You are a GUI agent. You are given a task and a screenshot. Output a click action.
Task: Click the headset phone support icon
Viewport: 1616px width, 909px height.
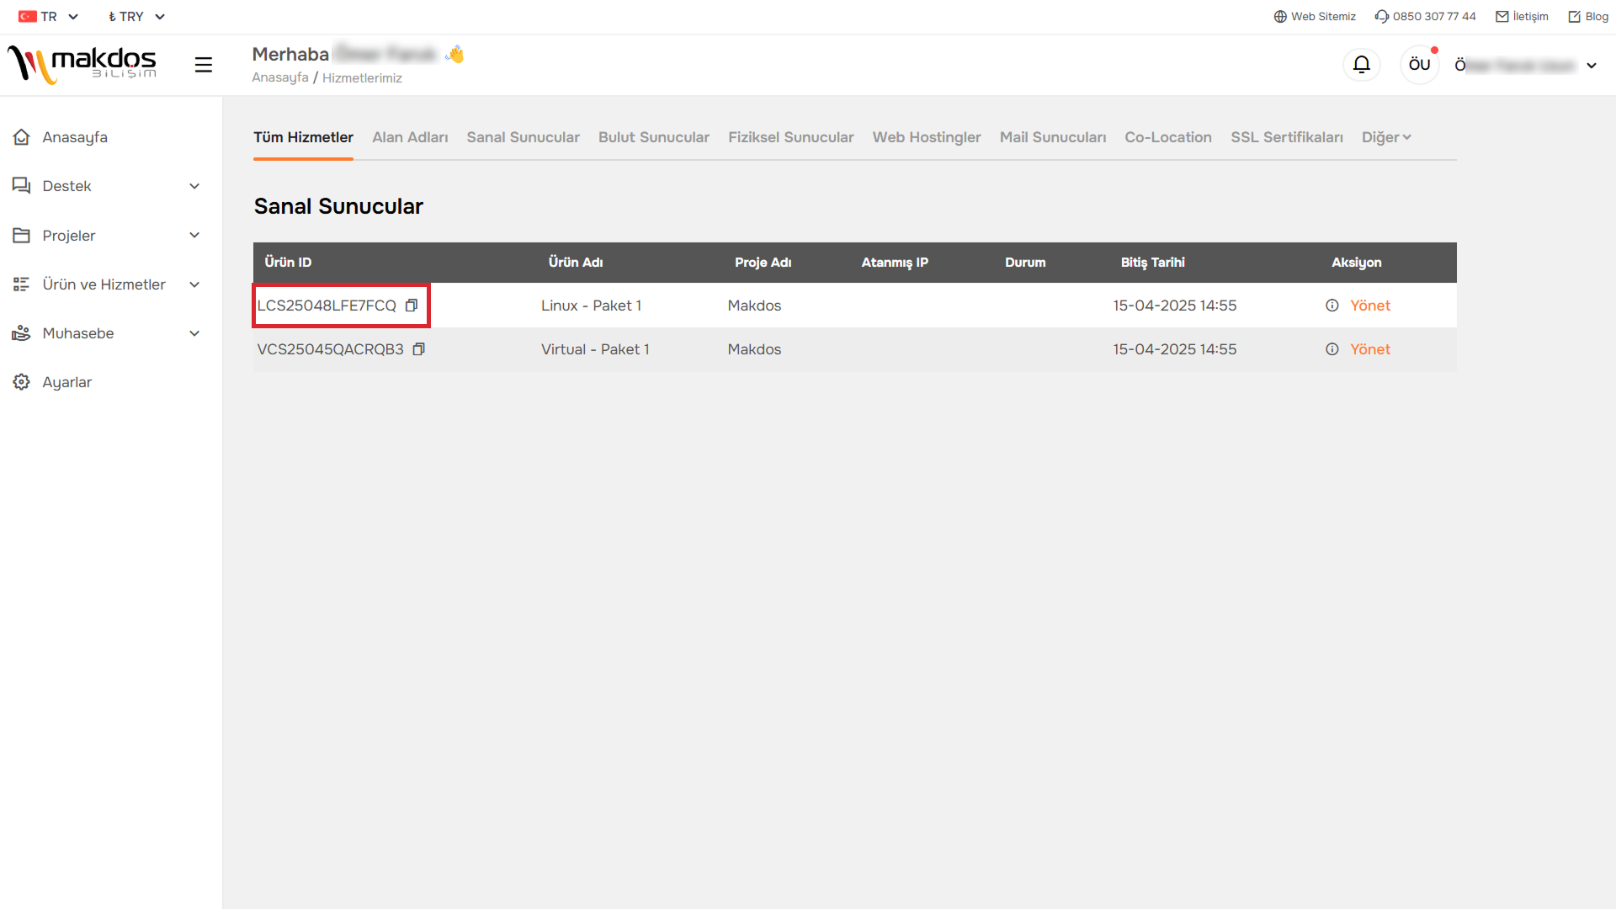1382,17
